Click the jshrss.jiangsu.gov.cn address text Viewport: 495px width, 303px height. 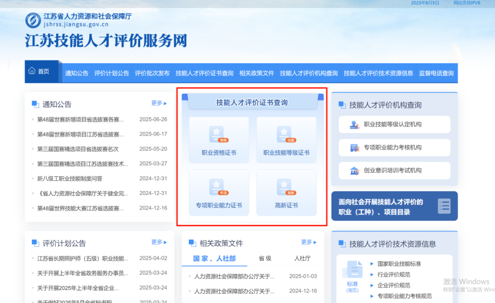[x=76, y=24]
